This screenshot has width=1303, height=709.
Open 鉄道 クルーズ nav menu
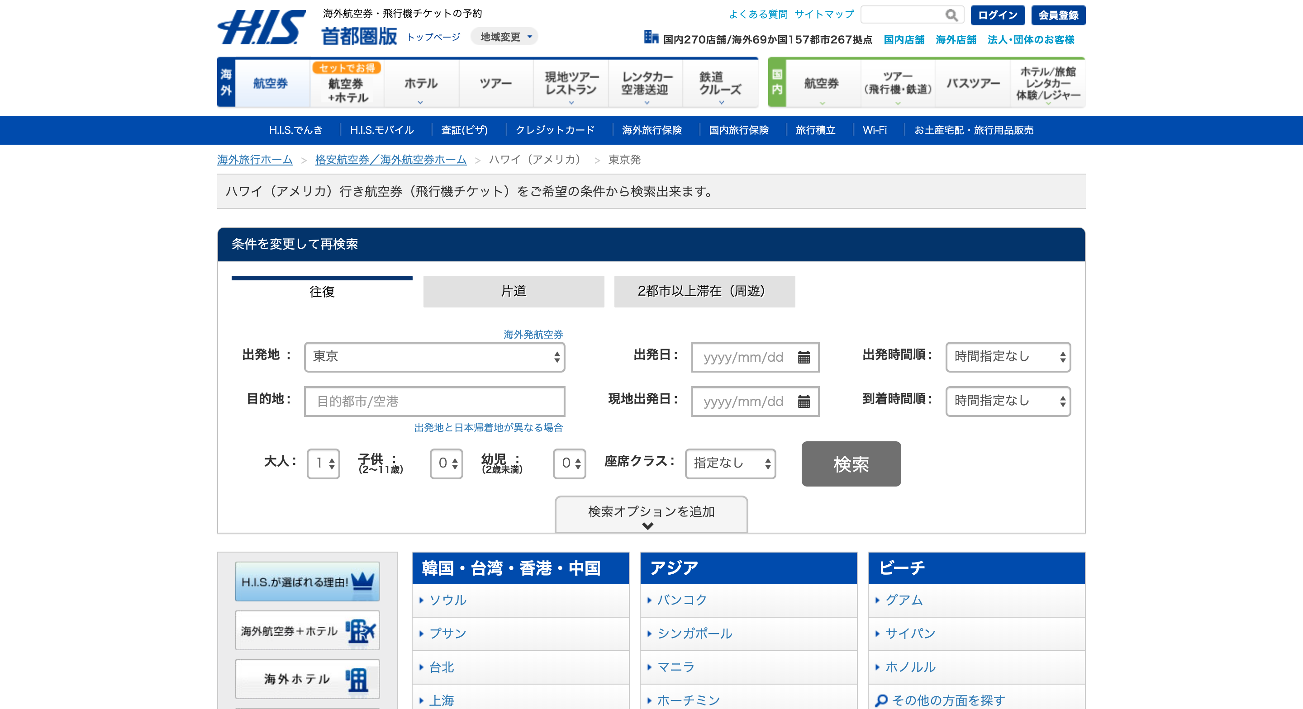click(x=720, y=84)
